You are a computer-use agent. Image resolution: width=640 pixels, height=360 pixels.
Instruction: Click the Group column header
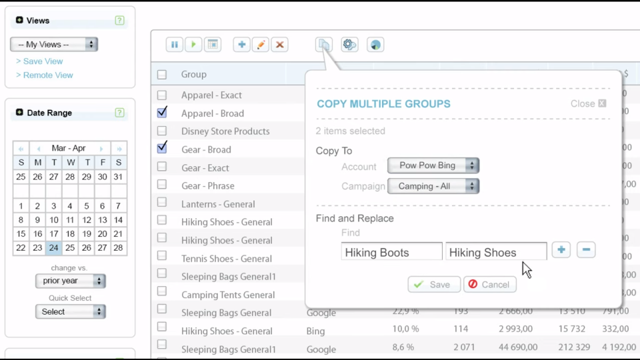point(194,74)
